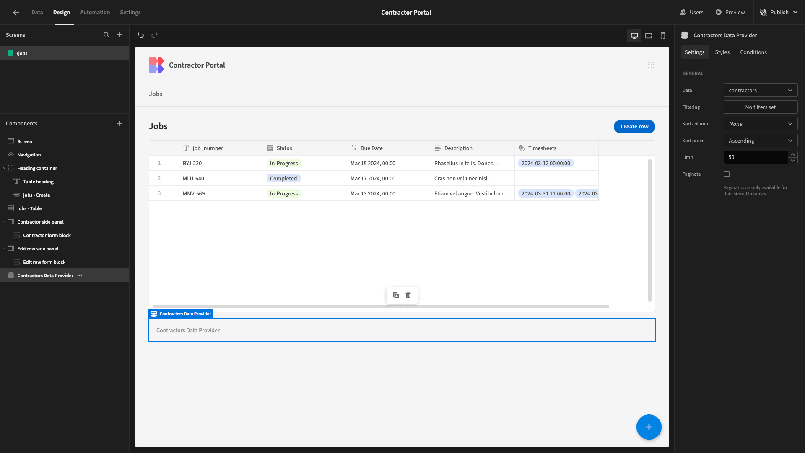805x453 pixels.
Task: Click the Description column header
Action: pyautogui.click(x=473, y=148)
